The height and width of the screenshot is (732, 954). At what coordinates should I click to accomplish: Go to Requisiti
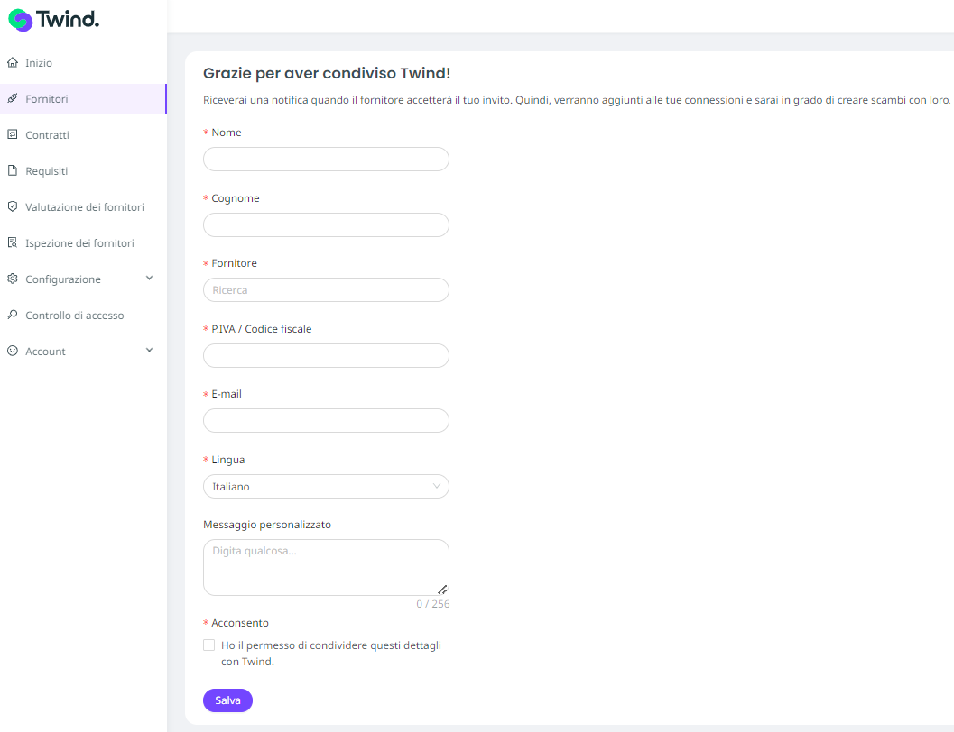tap(83, 170)
